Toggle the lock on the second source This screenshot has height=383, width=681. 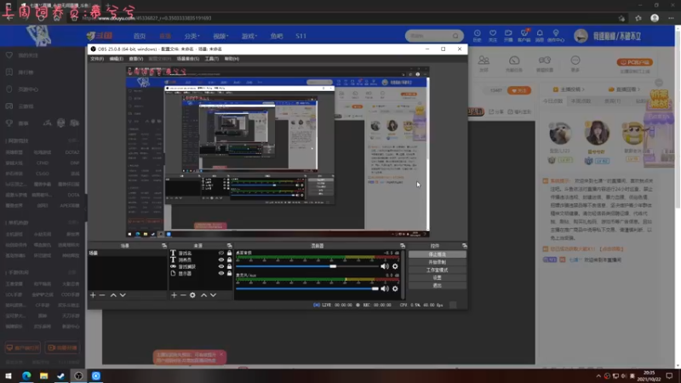click(229, 260)
